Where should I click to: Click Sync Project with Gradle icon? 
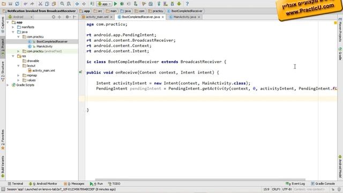pos(159,4)
